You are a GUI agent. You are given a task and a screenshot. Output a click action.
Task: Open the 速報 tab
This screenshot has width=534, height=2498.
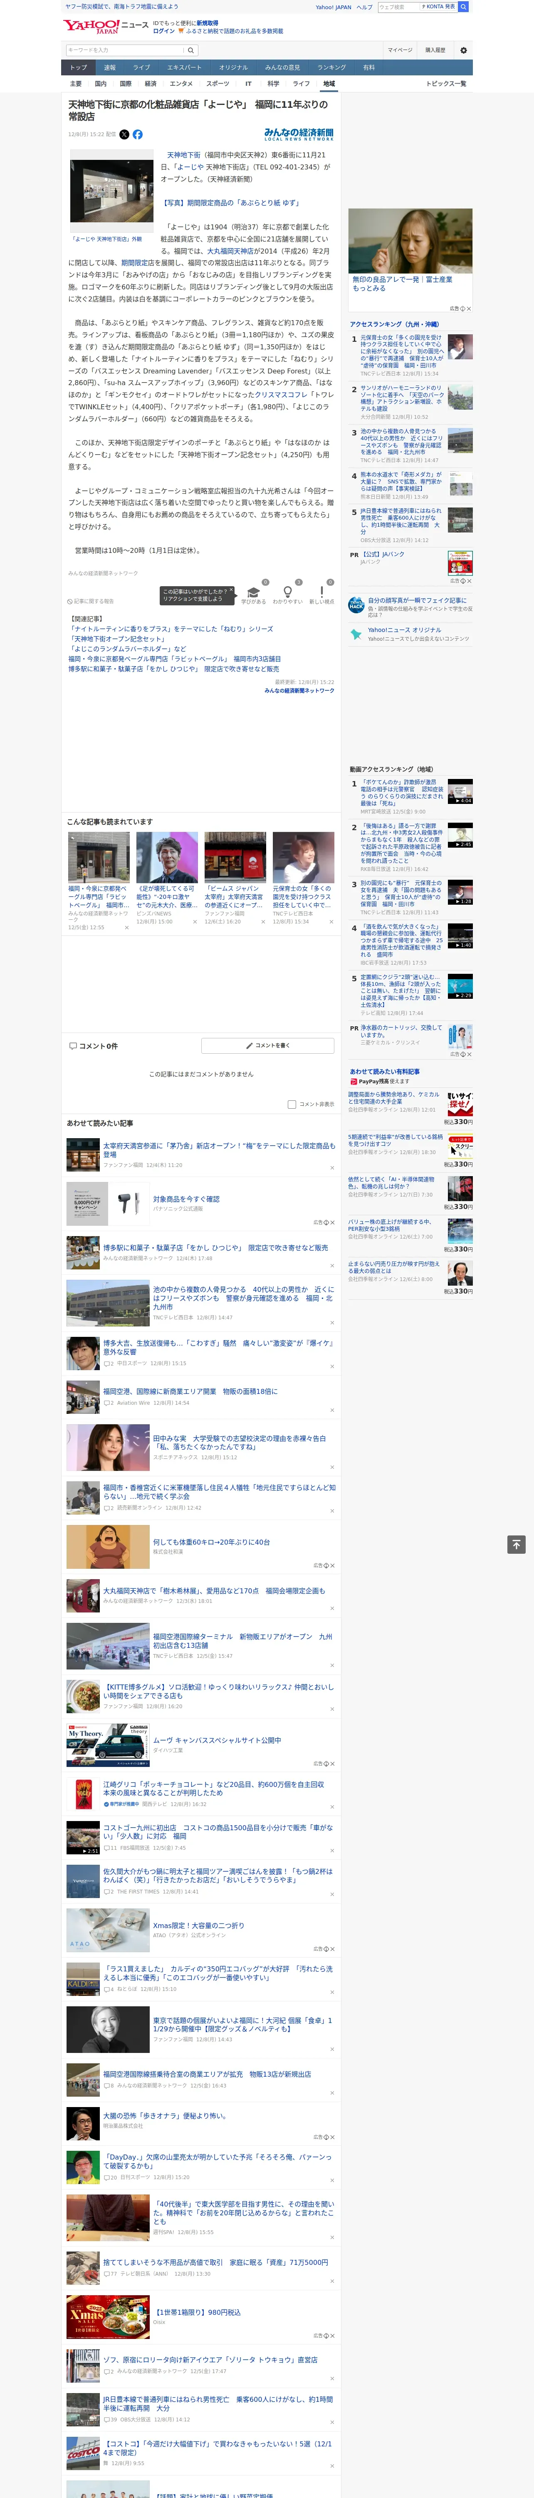pos(109,67)
